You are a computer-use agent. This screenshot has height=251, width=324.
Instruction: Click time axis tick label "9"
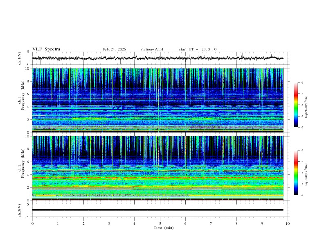[x=262, y=224]
